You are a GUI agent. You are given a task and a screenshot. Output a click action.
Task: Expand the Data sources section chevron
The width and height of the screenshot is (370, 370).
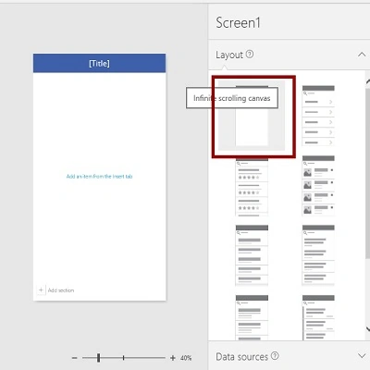click(x=362, y=356)
